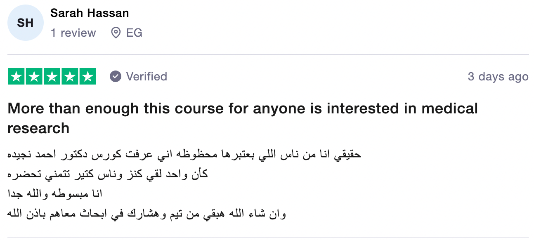Viewport: 534px width, 240px height.
Task: Click the fourth green rating star
Action: pos(70,77)
